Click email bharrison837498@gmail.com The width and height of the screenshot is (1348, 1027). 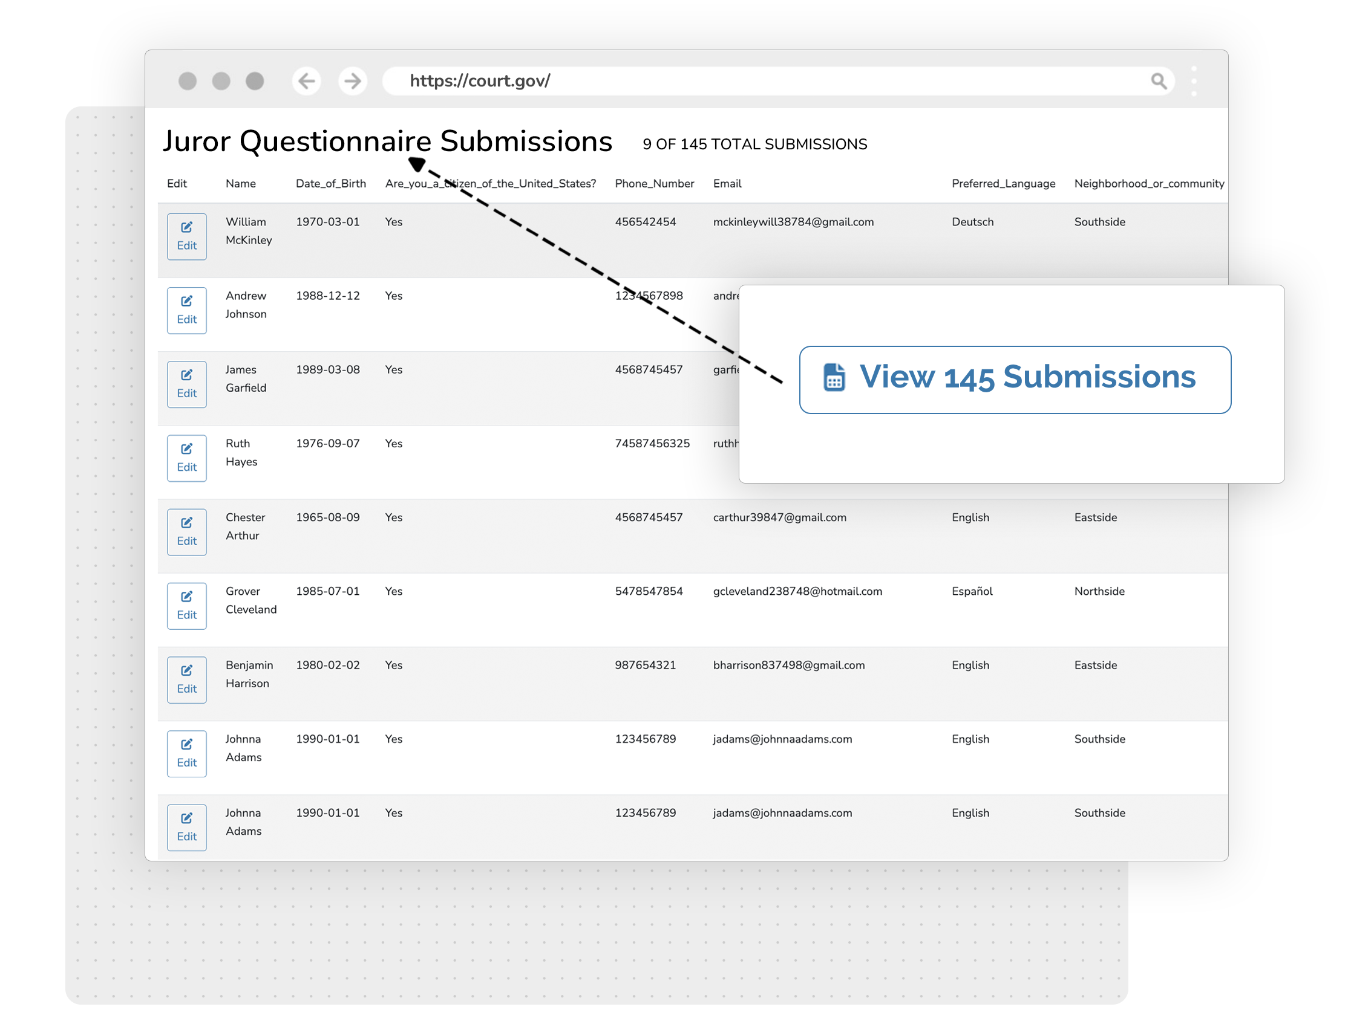click(x=789, y=666)
